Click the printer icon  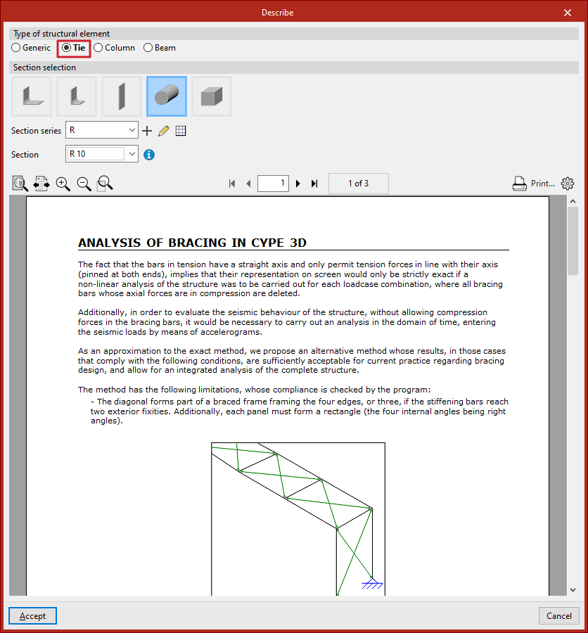pyautogui.click(x=519, y=184)
